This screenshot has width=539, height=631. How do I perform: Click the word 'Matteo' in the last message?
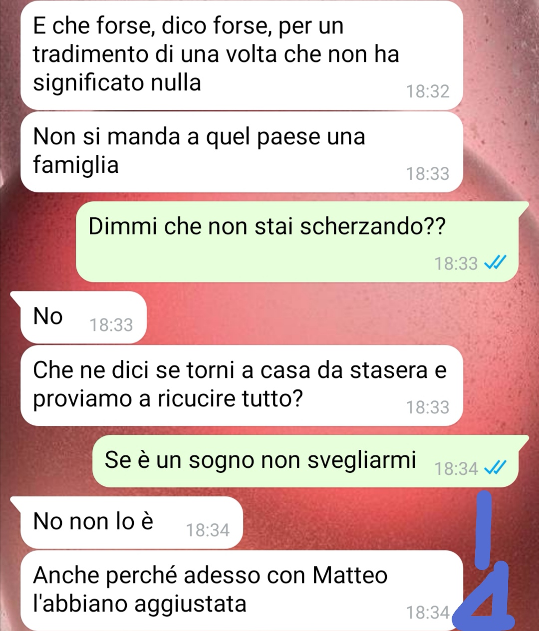pyautogui.click(x=350, y=575)
